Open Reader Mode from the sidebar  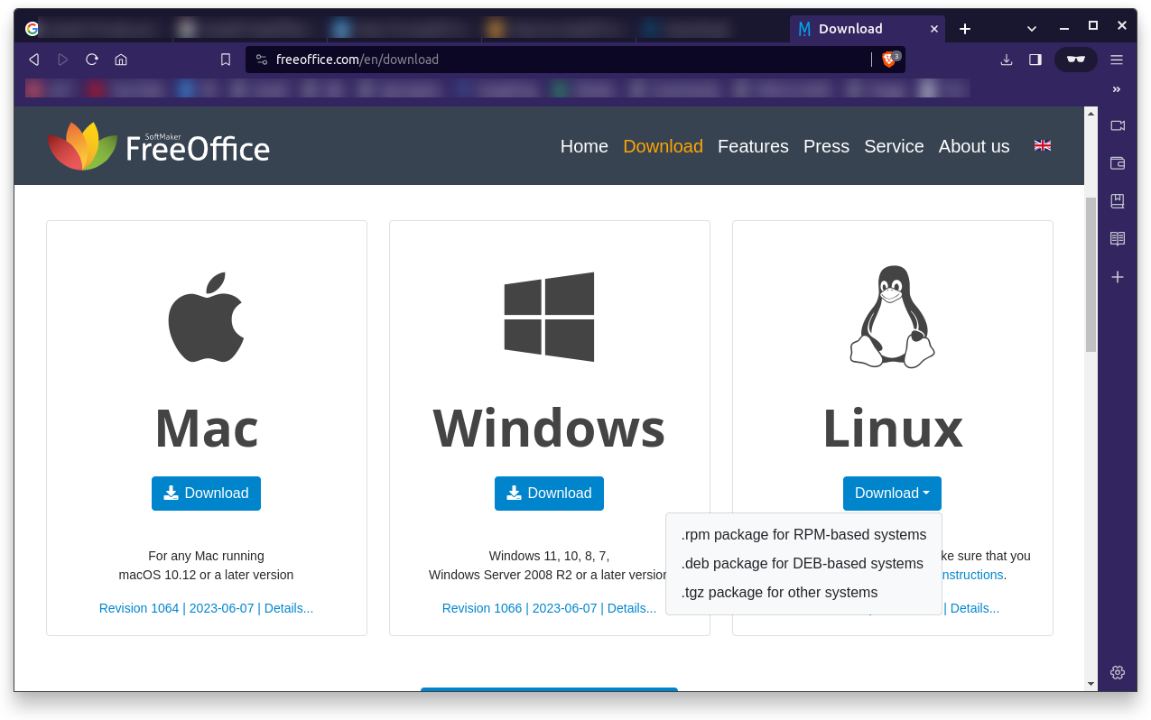(1117, 238)
